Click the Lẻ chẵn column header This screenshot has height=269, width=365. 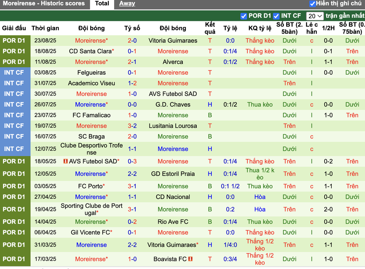click(x=312, y=28)
